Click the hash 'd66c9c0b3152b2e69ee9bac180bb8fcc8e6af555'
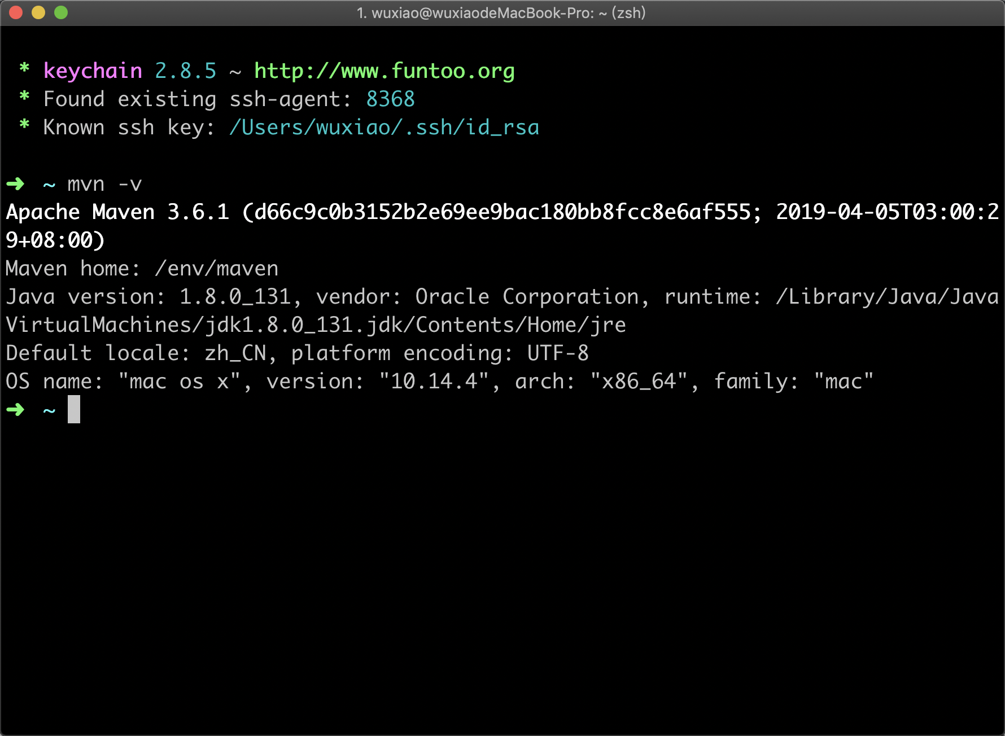1005x736 pixels. point(502,212)
